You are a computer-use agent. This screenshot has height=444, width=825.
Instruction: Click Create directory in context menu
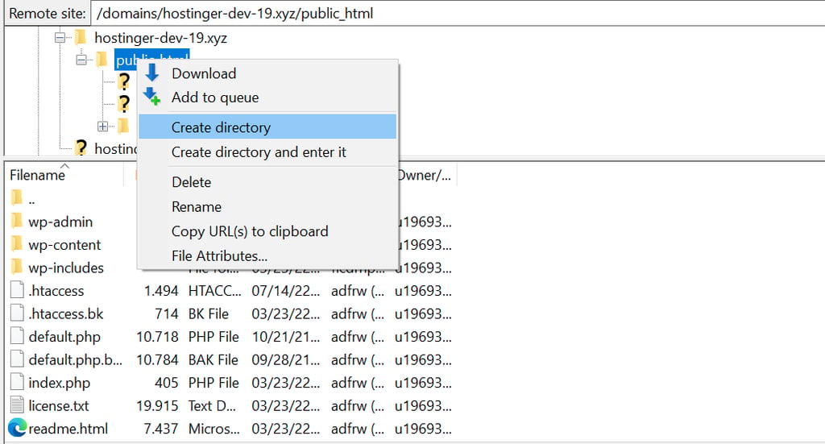pos(267,127)
